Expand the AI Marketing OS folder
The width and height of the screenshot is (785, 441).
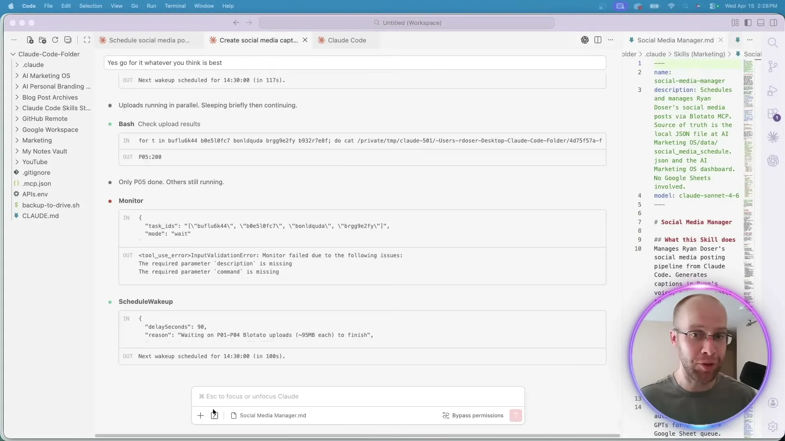click(x=46, y=76)
